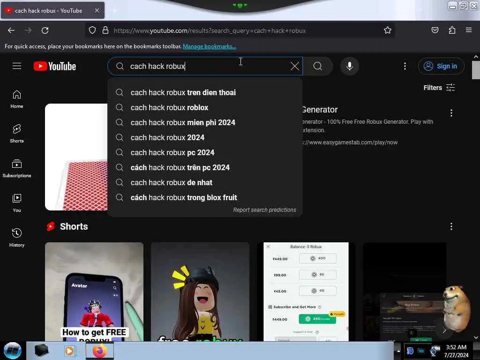The image size is (480, 360).
Task: Open more options for Shorts shelf
Action: pyautogui.click(x=451, y=226)
